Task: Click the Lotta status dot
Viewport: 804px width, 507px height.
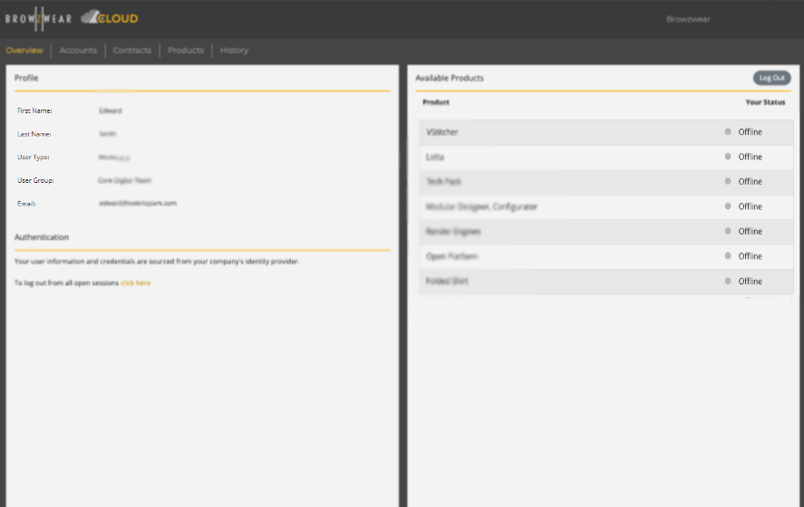Action: coord(728,157)
